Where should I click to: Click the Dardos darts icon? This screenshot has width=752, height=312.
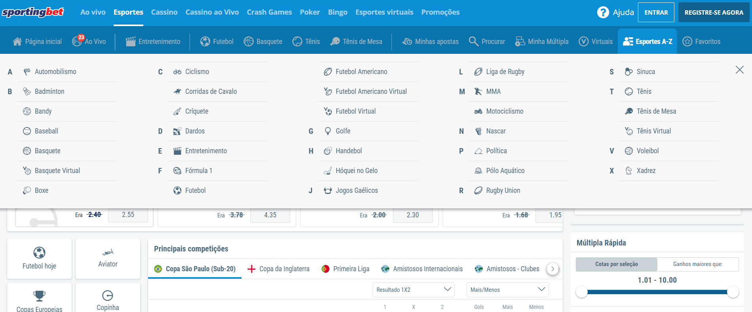(177, 131)
